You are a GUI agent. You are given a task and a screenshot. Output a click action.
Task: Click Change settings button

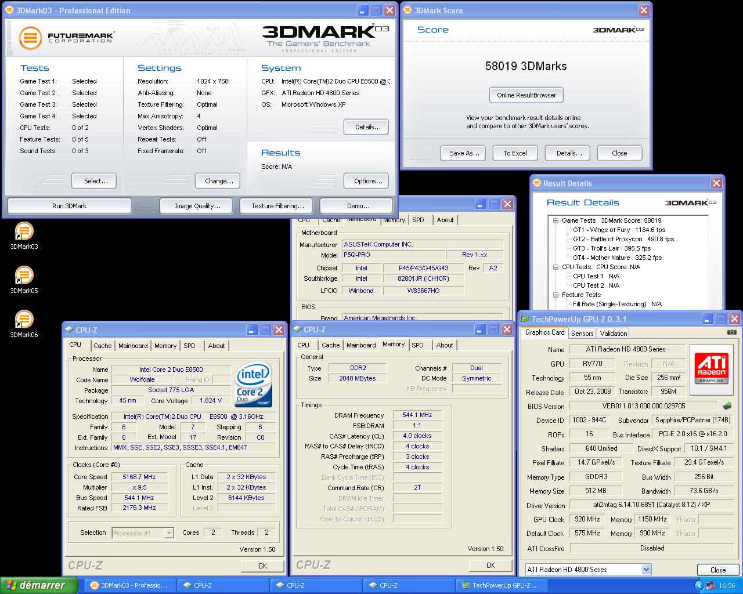click(x=218, y=181)
